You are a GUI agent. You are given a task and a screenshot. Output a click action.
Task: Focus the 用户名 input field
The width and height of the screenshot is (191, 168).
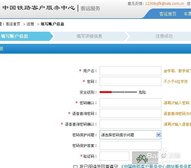[x=130, y=71]
